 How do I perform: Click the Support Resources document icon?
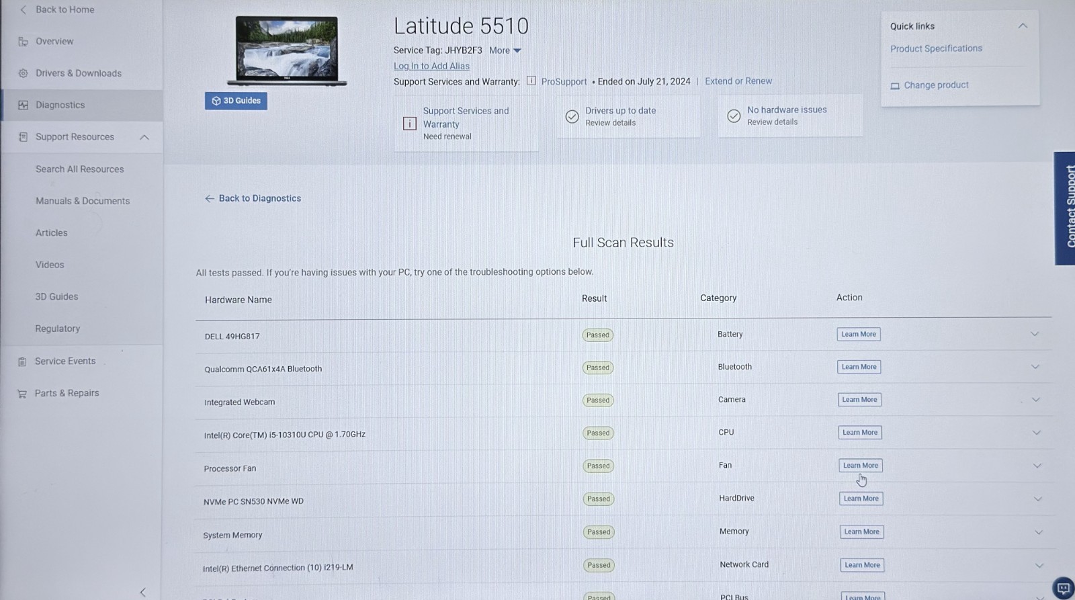click(x=23, y=137)
